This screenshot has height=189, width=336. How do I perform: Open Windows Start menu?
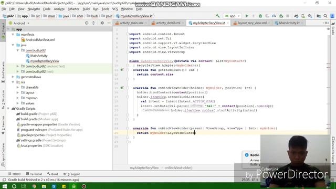pyautogui.click(x=5, y=186)
